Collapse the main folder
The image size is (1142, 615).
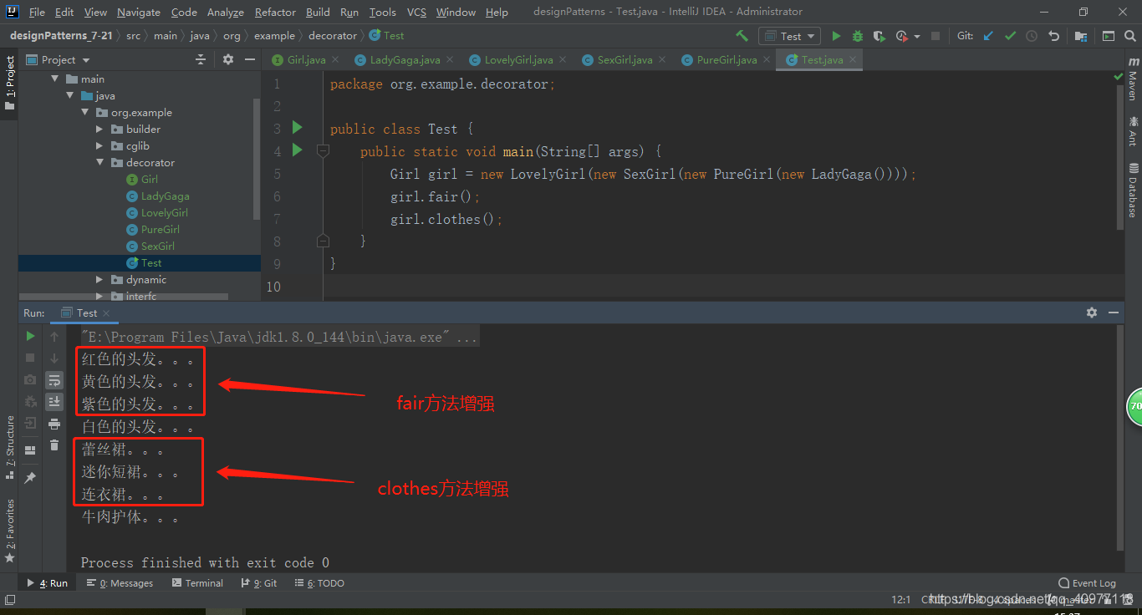[56, 79]
